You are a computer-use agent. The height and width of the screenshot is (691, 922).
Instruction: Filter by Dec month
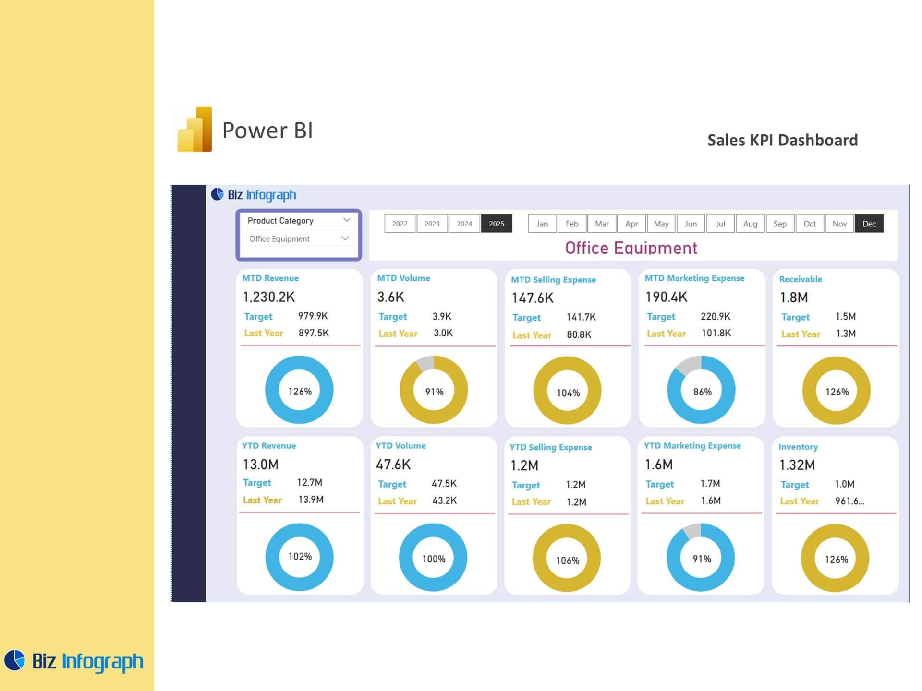pyautogui.click(x=869, y=224)
